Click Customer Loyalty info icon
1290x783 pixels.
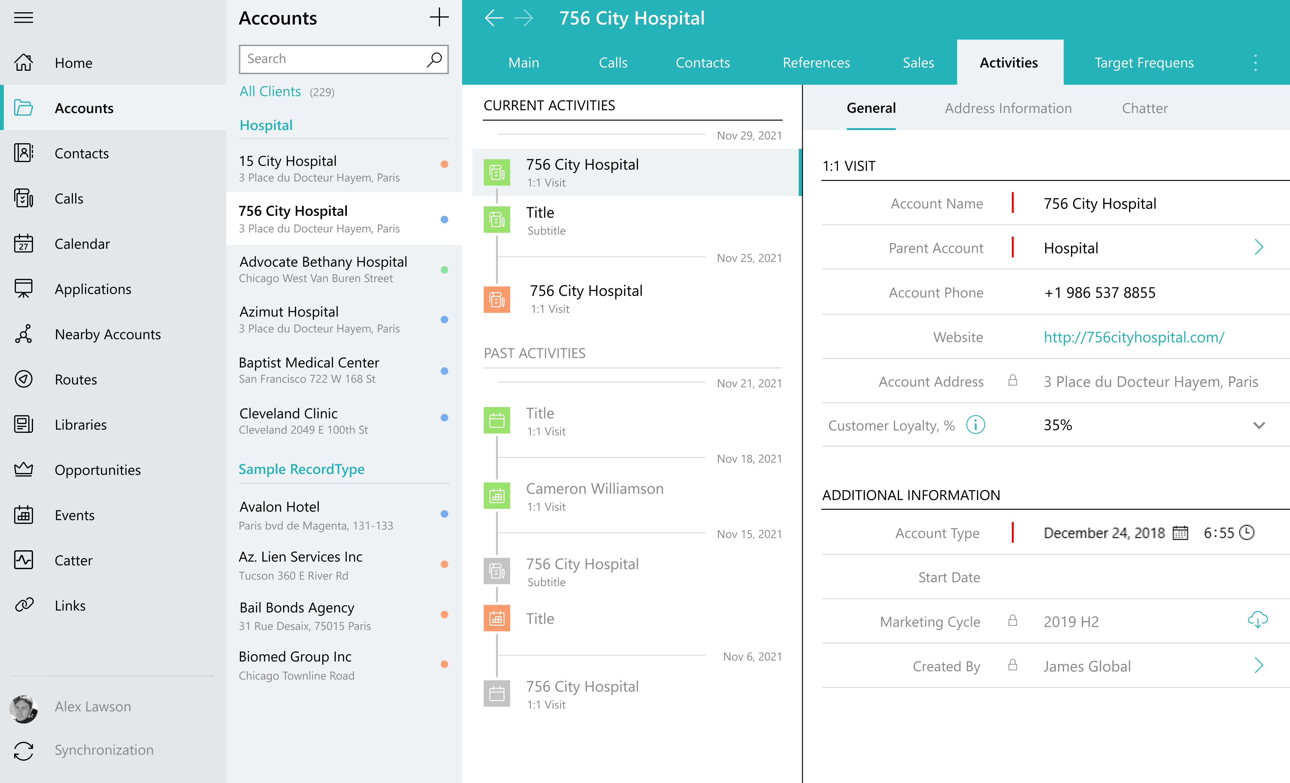(975, 425)
